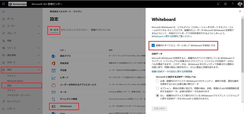This screenshot has height=114, width=244.
Task: Click 変更の保存 button
Action: point(159,108)
